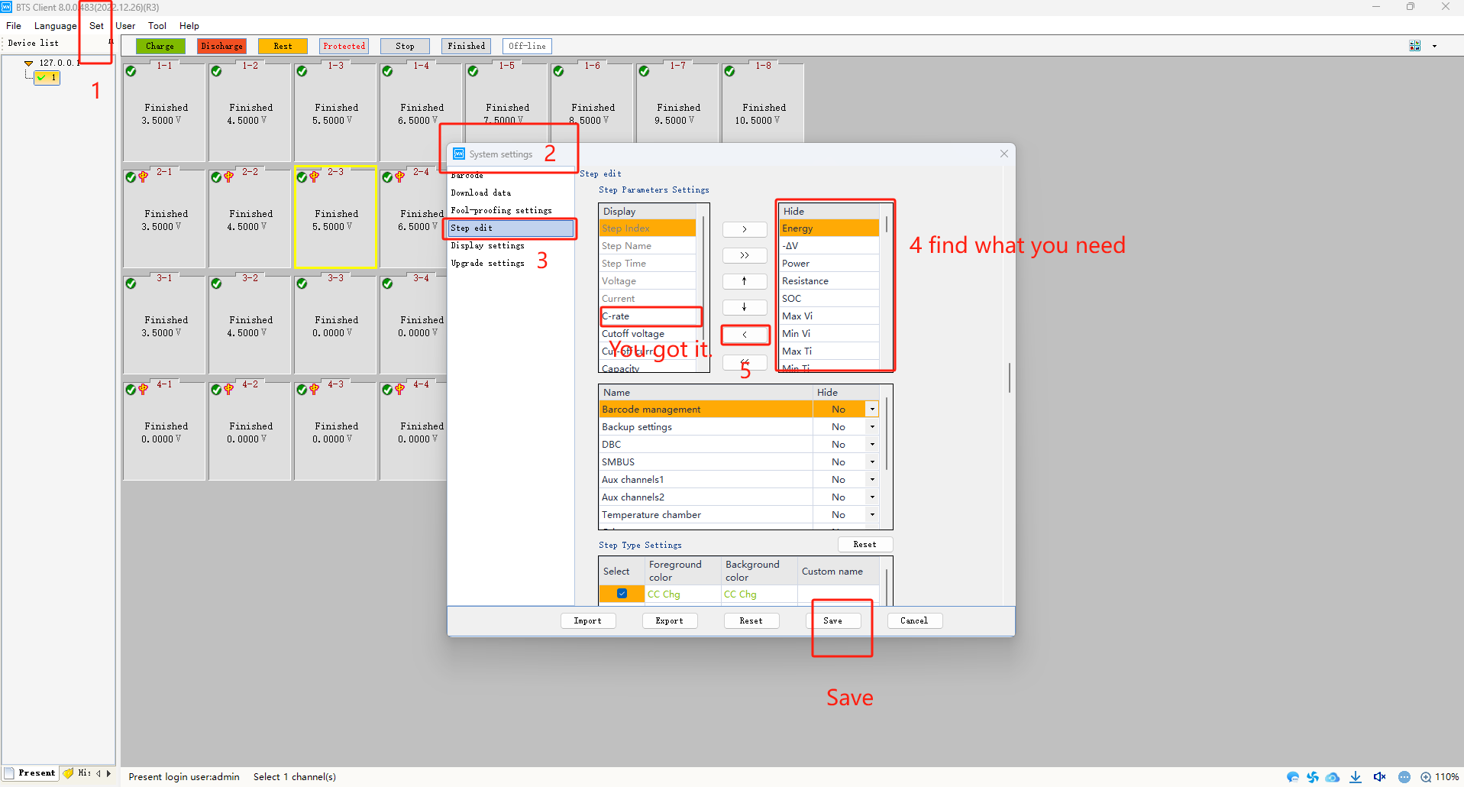Click the move single item right arrow button
The height and width of the screenshot is (787, 1464).
745,229
